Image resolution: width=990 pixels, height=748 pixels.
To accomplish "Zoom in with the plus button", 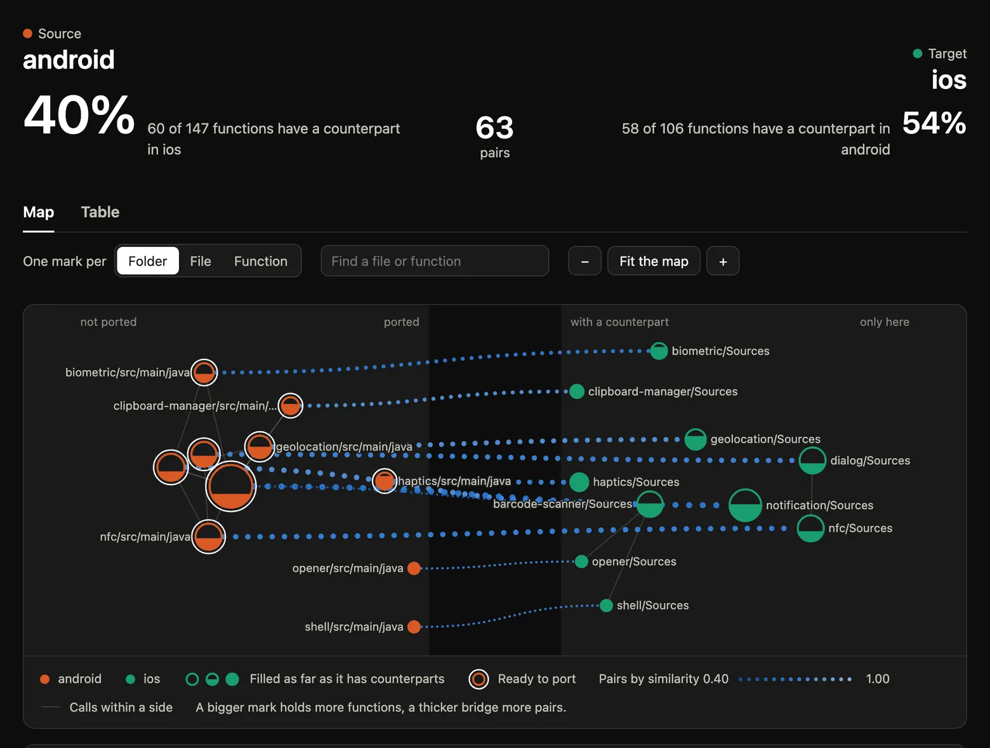I will (723, 261).
